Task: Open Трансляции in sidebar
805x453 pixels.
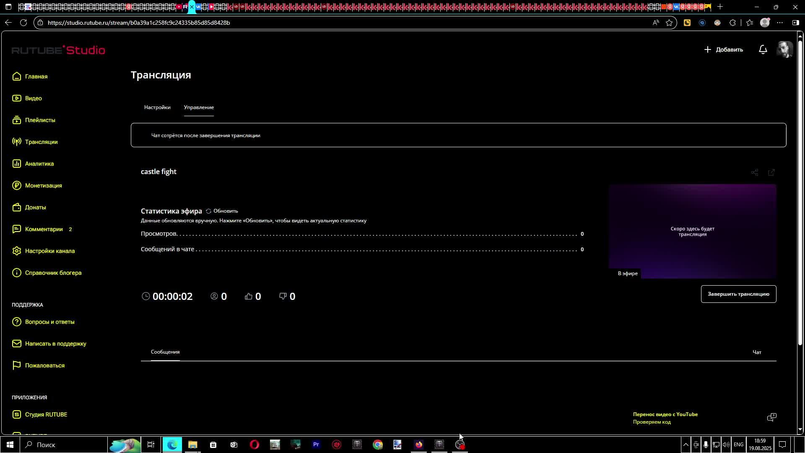Action: 41,142
